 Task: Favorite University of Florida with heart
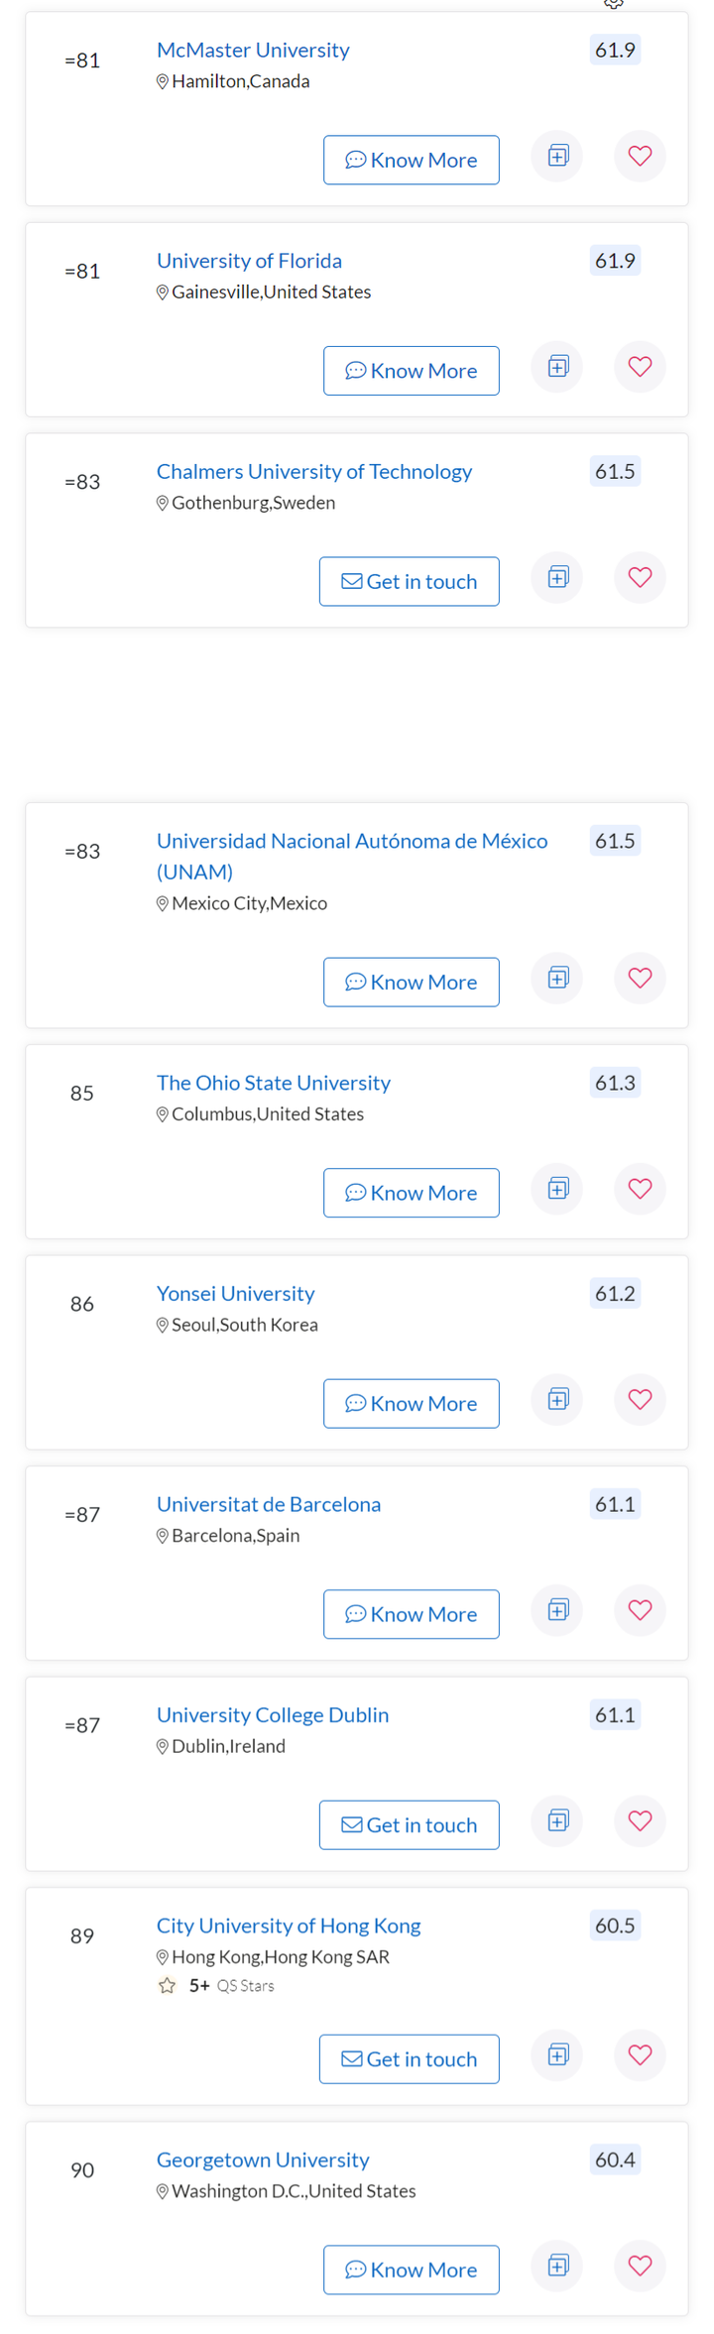pyautogui.click(x=640, y=367)
